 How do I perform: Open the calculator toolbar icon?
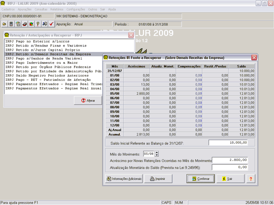(11, 24)
